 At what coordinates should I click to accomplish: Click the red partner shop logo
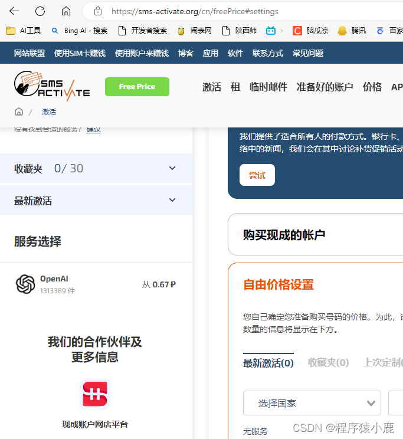point(95,394)
